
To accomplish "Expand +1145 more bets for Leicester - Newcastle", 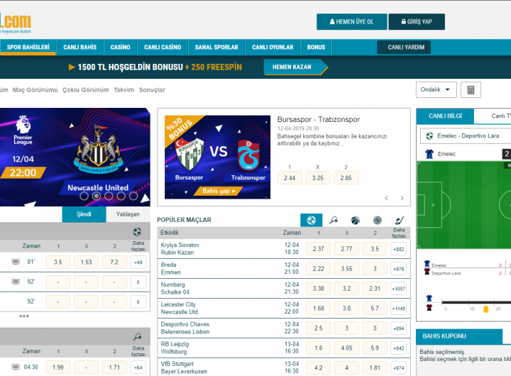I will 399,309.
